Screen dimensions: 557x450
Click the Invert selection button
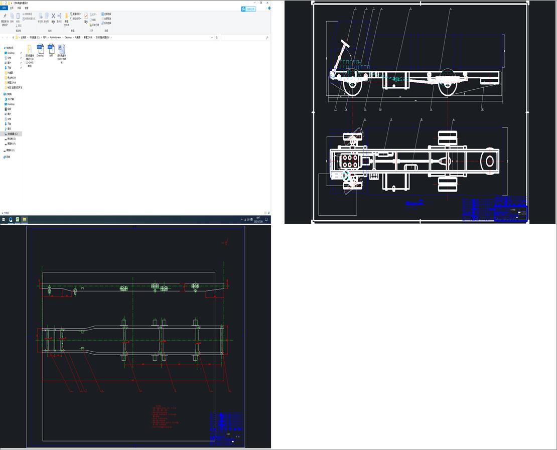pos(106,23)
